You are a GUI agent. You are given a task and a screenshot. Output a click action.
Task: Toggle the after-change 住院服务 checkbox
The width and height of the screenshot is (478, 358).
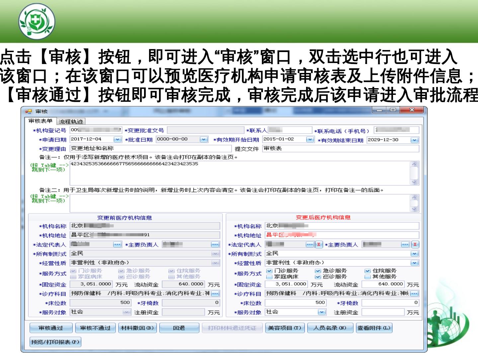[367, 271]
